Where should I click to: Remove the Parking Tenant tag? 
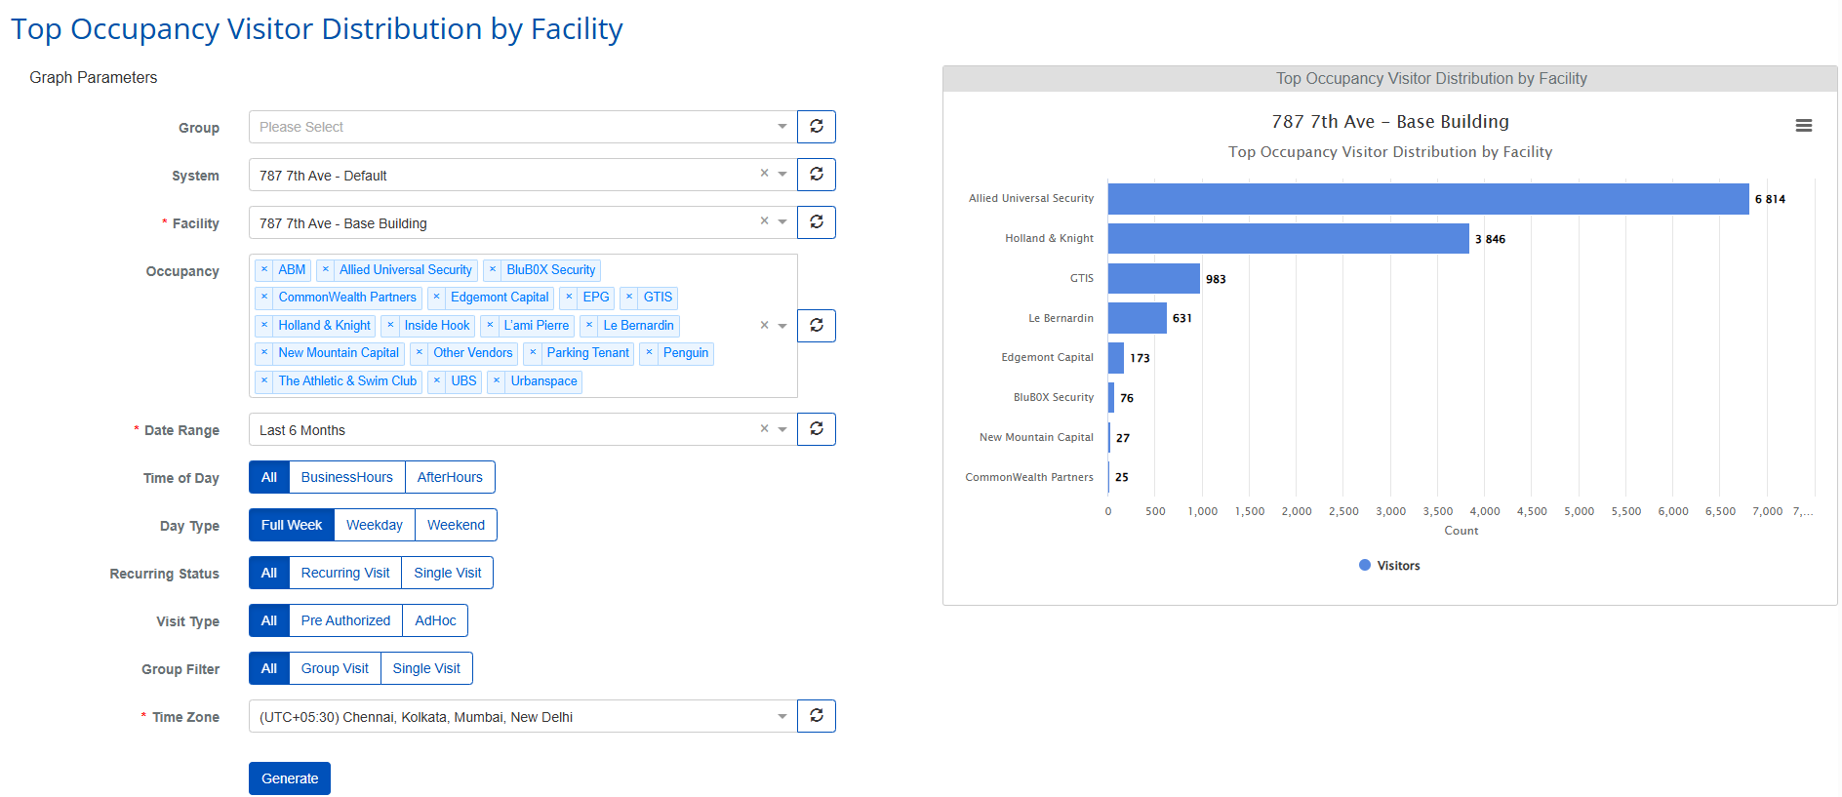pos(533,353)
